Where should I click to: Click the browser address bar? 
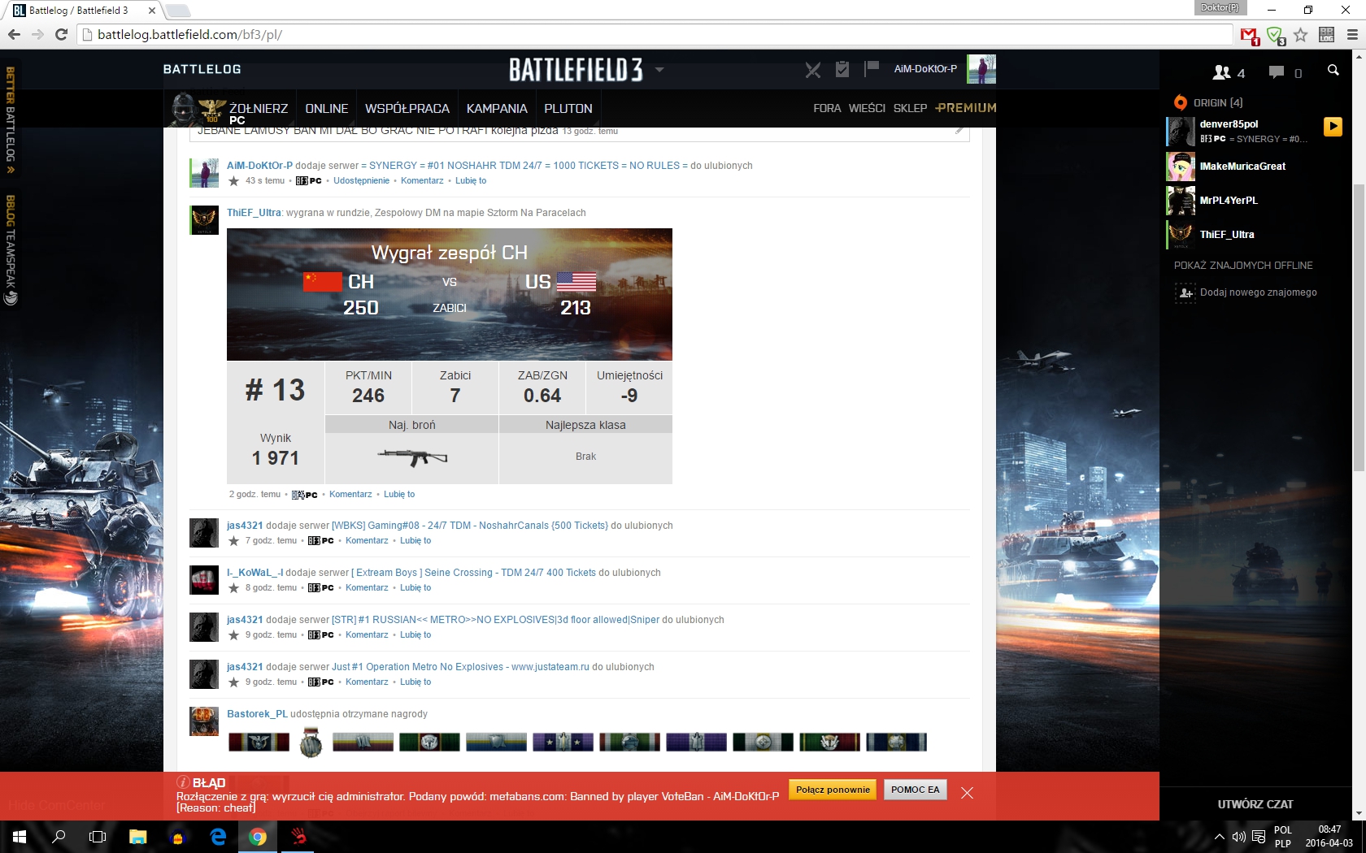[x=650, y=35]
